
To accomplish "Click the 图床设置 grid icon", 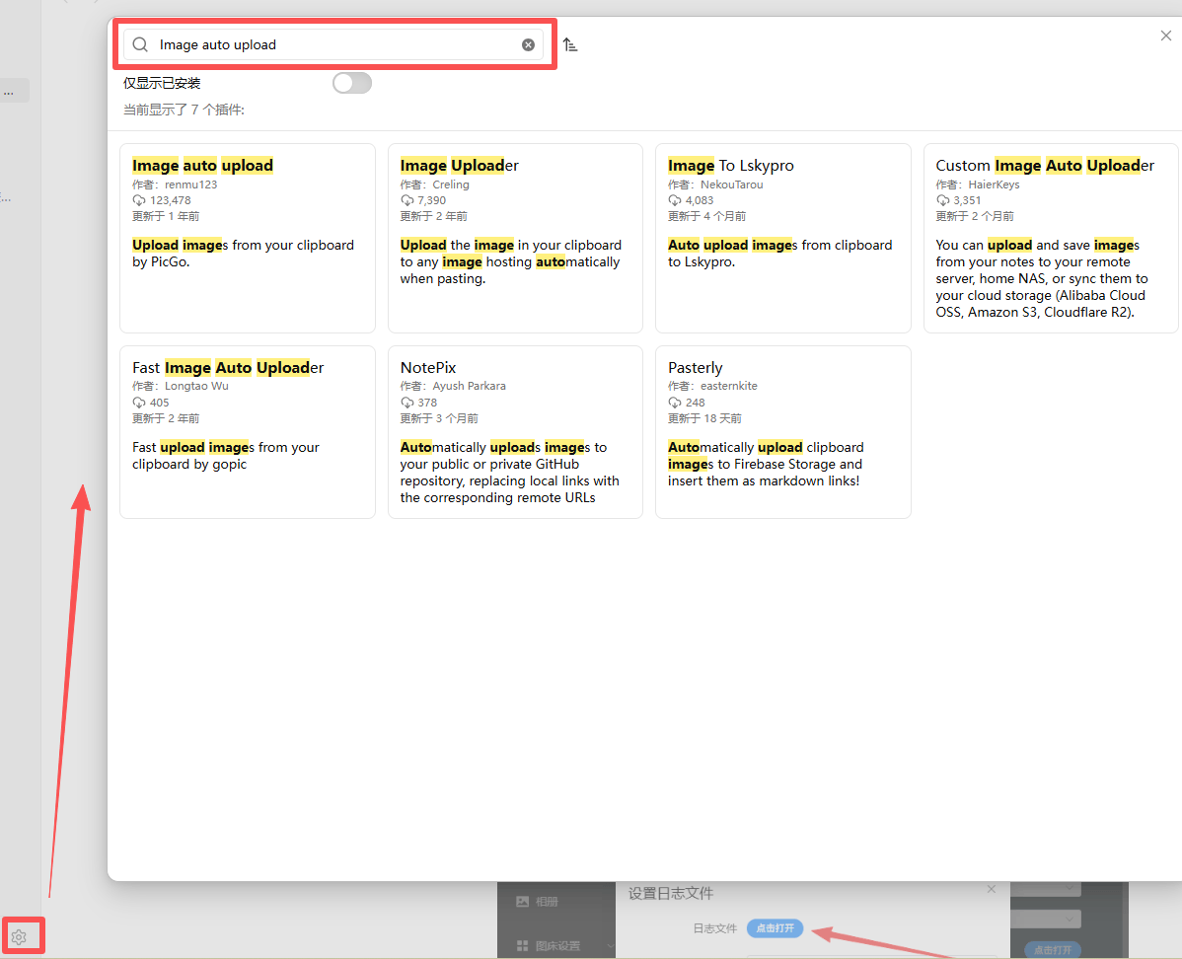I will click(522, 945).
